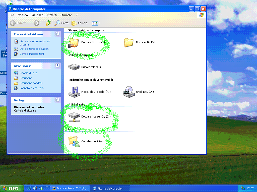
Task: Open the Documenti - Psilo folder
Action: tap(129, 42)
